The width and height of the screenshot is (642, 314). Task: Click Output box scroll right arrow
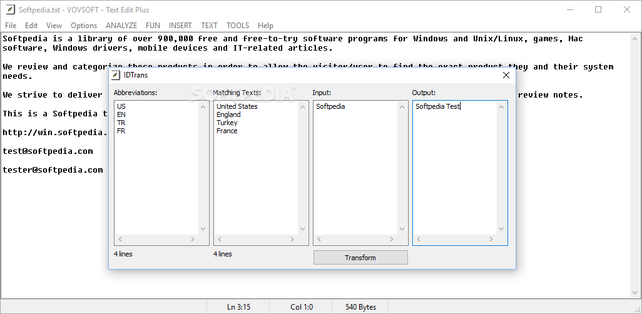point(491,239)
